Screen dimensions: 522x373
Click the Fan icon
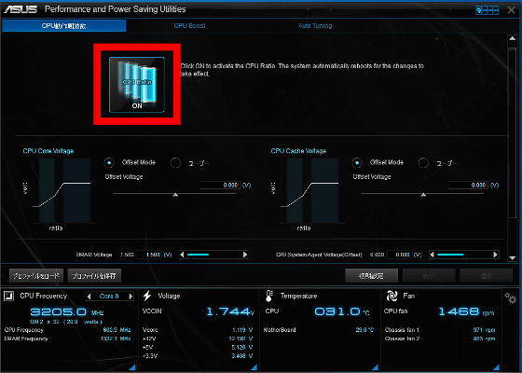click(x=391, y=296)
